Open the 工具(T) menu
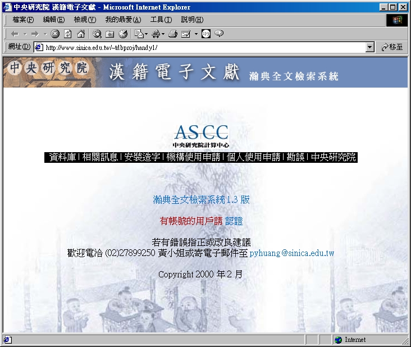Screen dimensions: 411x347 click(x=161, y=20)
